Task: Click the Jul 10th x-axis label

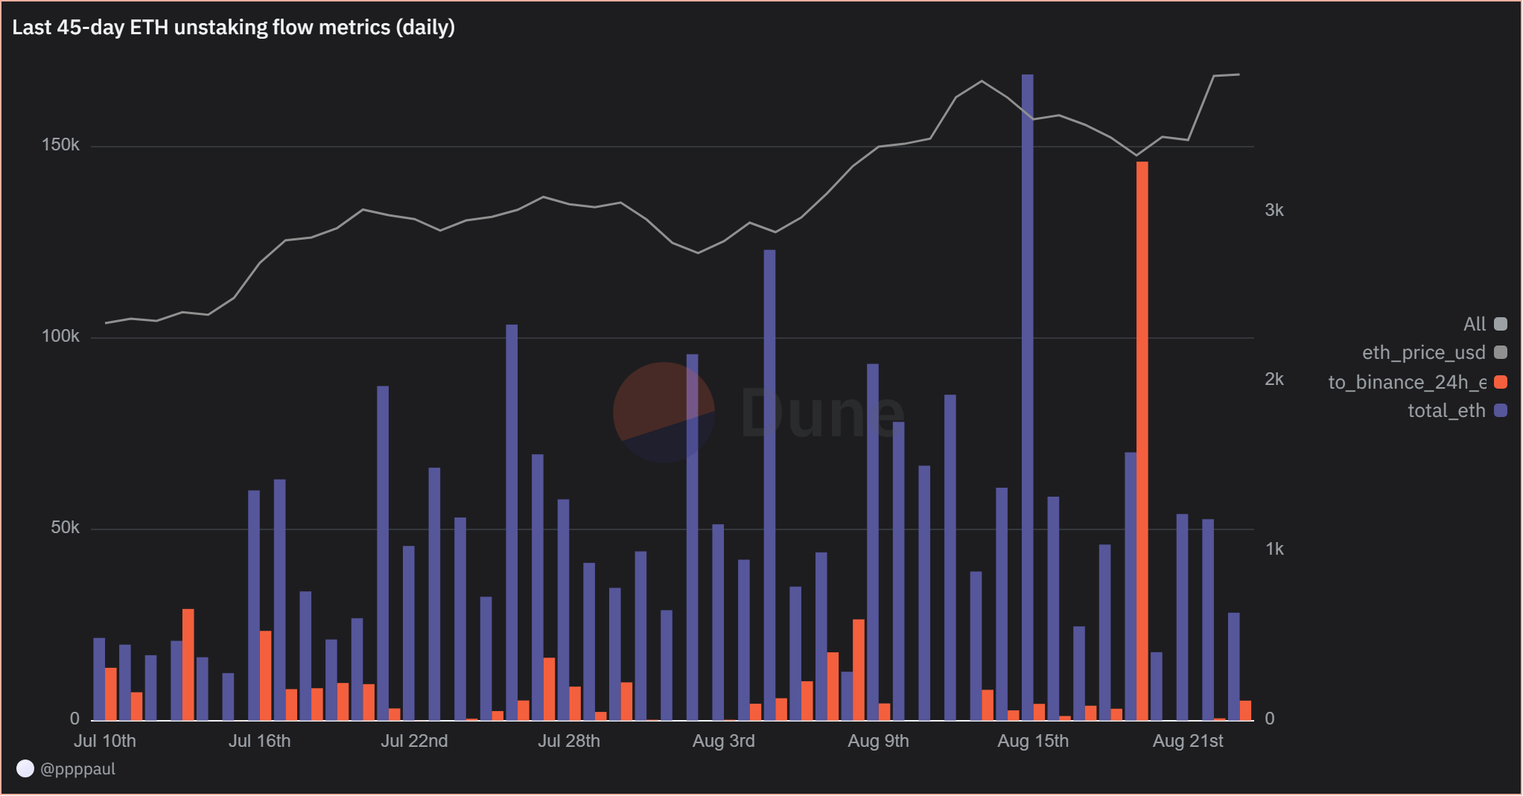Action: coord(105,741)
